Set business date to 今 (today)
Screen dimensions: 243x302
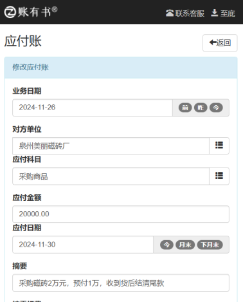coord(216,108)
